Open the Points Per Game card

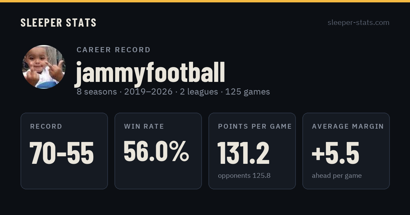tap(252, 151)
